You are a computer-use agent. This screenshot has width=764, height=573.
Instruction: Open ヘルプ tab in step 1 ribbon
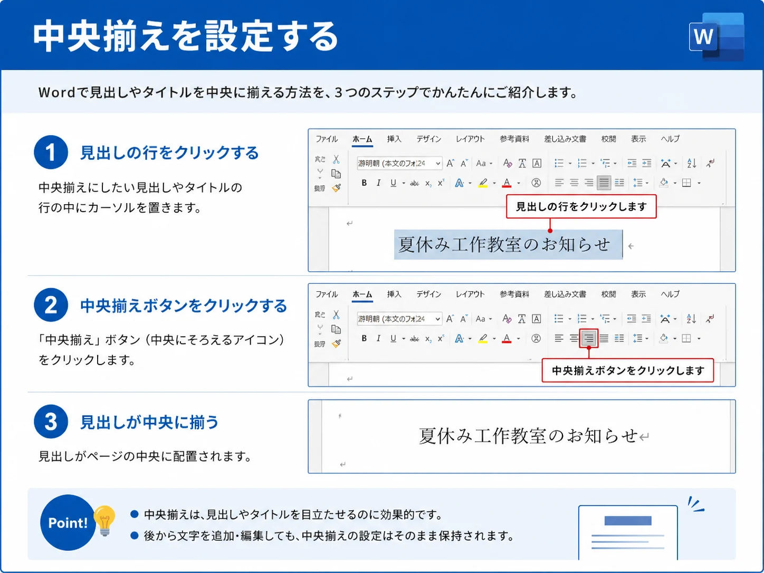click(x=670, y=139)
